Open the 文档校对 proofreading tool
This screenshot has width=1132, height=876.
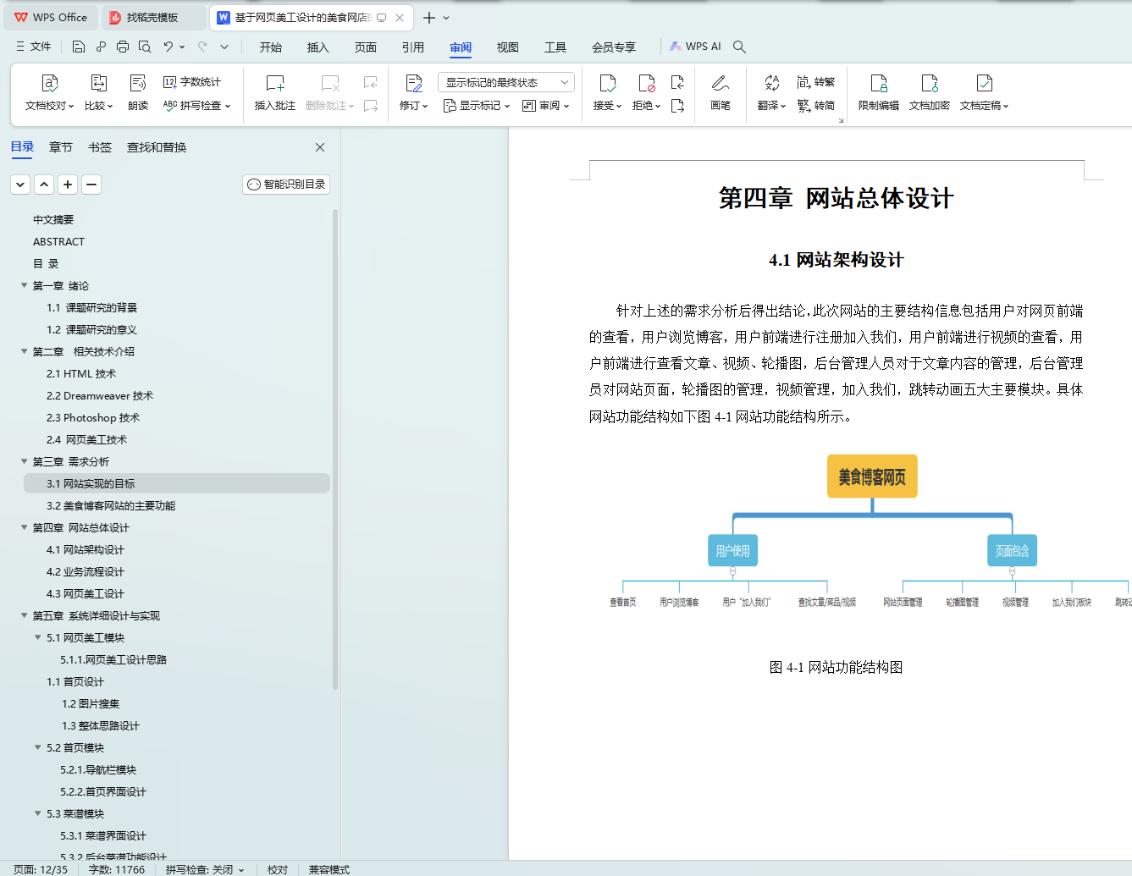pos(50,93)
